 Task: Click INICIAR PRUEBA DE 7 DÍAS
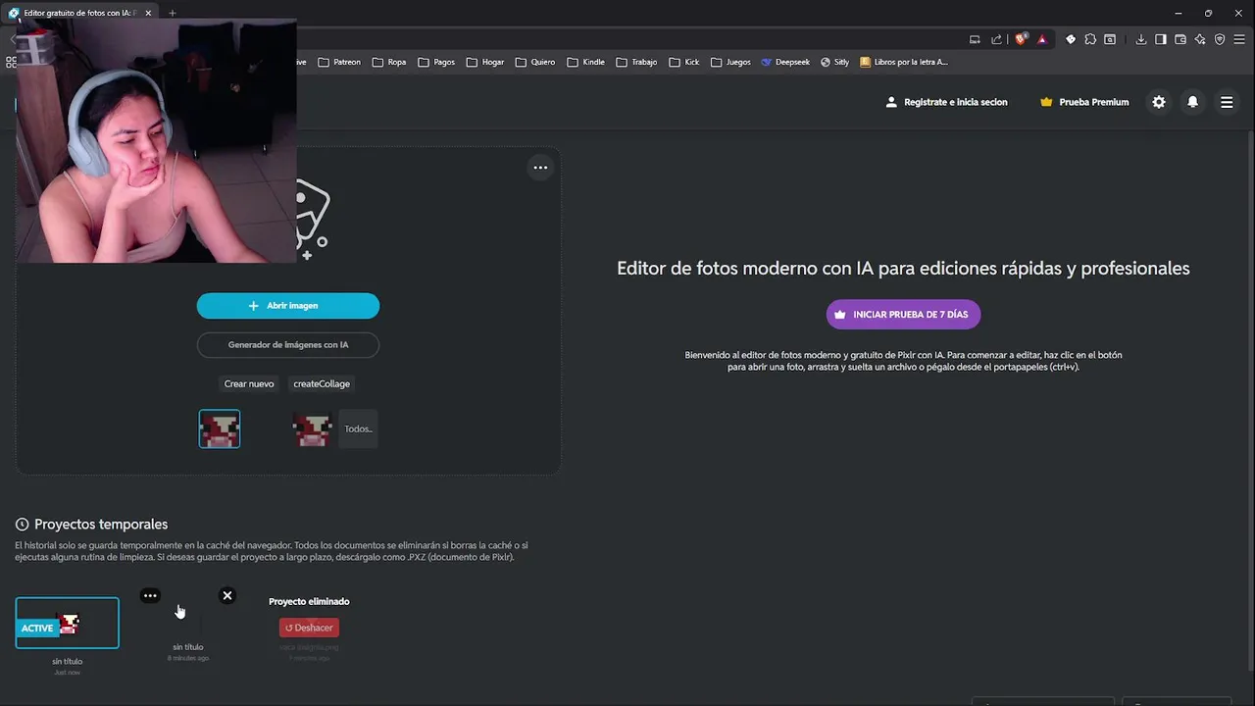tap(903, 315)
